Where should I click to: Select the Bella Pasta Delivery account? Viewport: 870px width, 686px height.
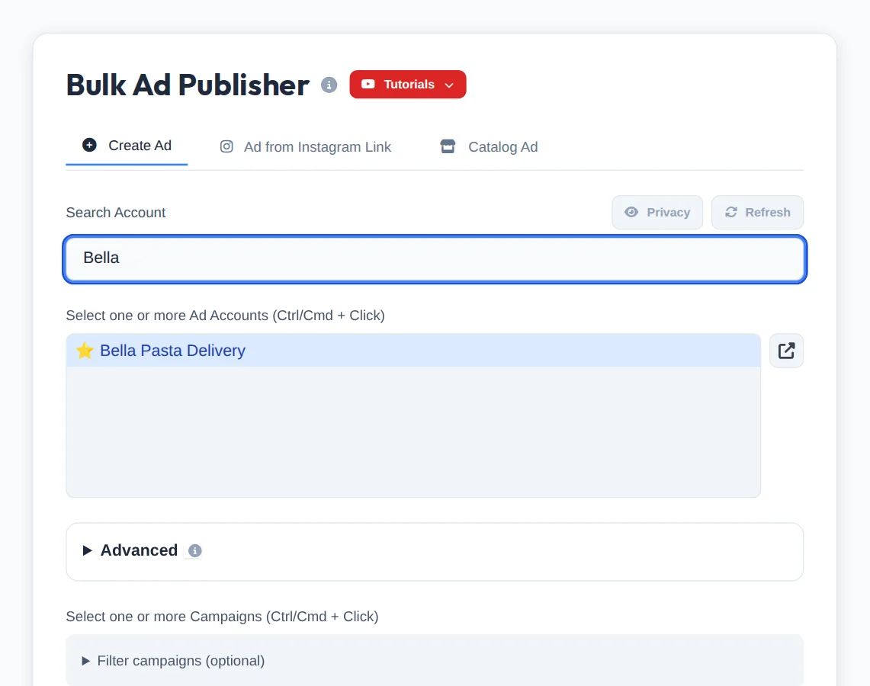tap(413, 351)
